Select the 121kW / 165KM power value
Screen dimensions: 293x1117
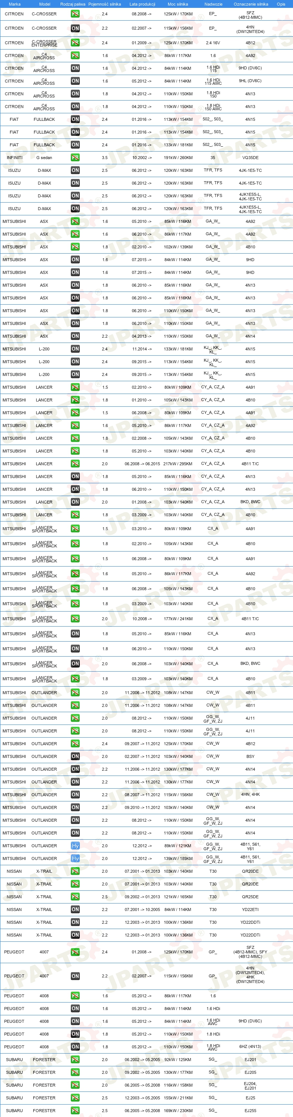[x=178, y=897]
